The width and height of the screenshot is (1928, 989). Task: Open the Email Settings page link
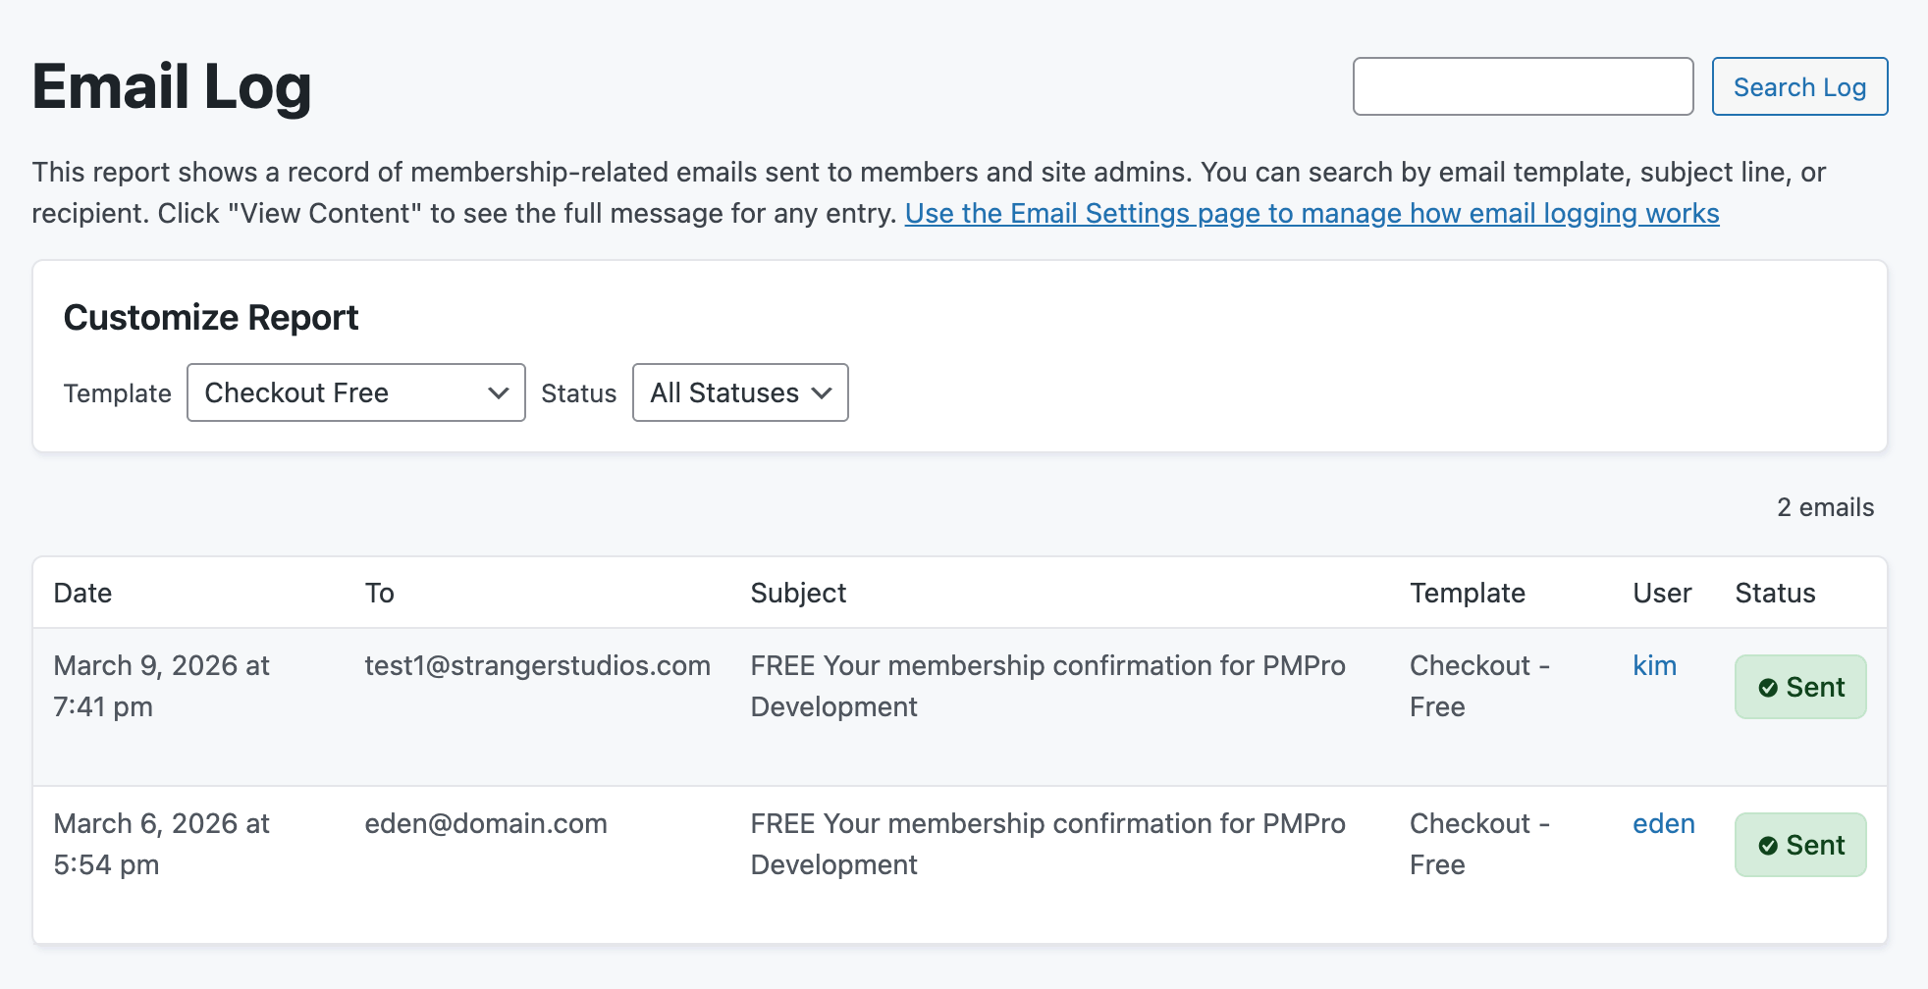1312,213
